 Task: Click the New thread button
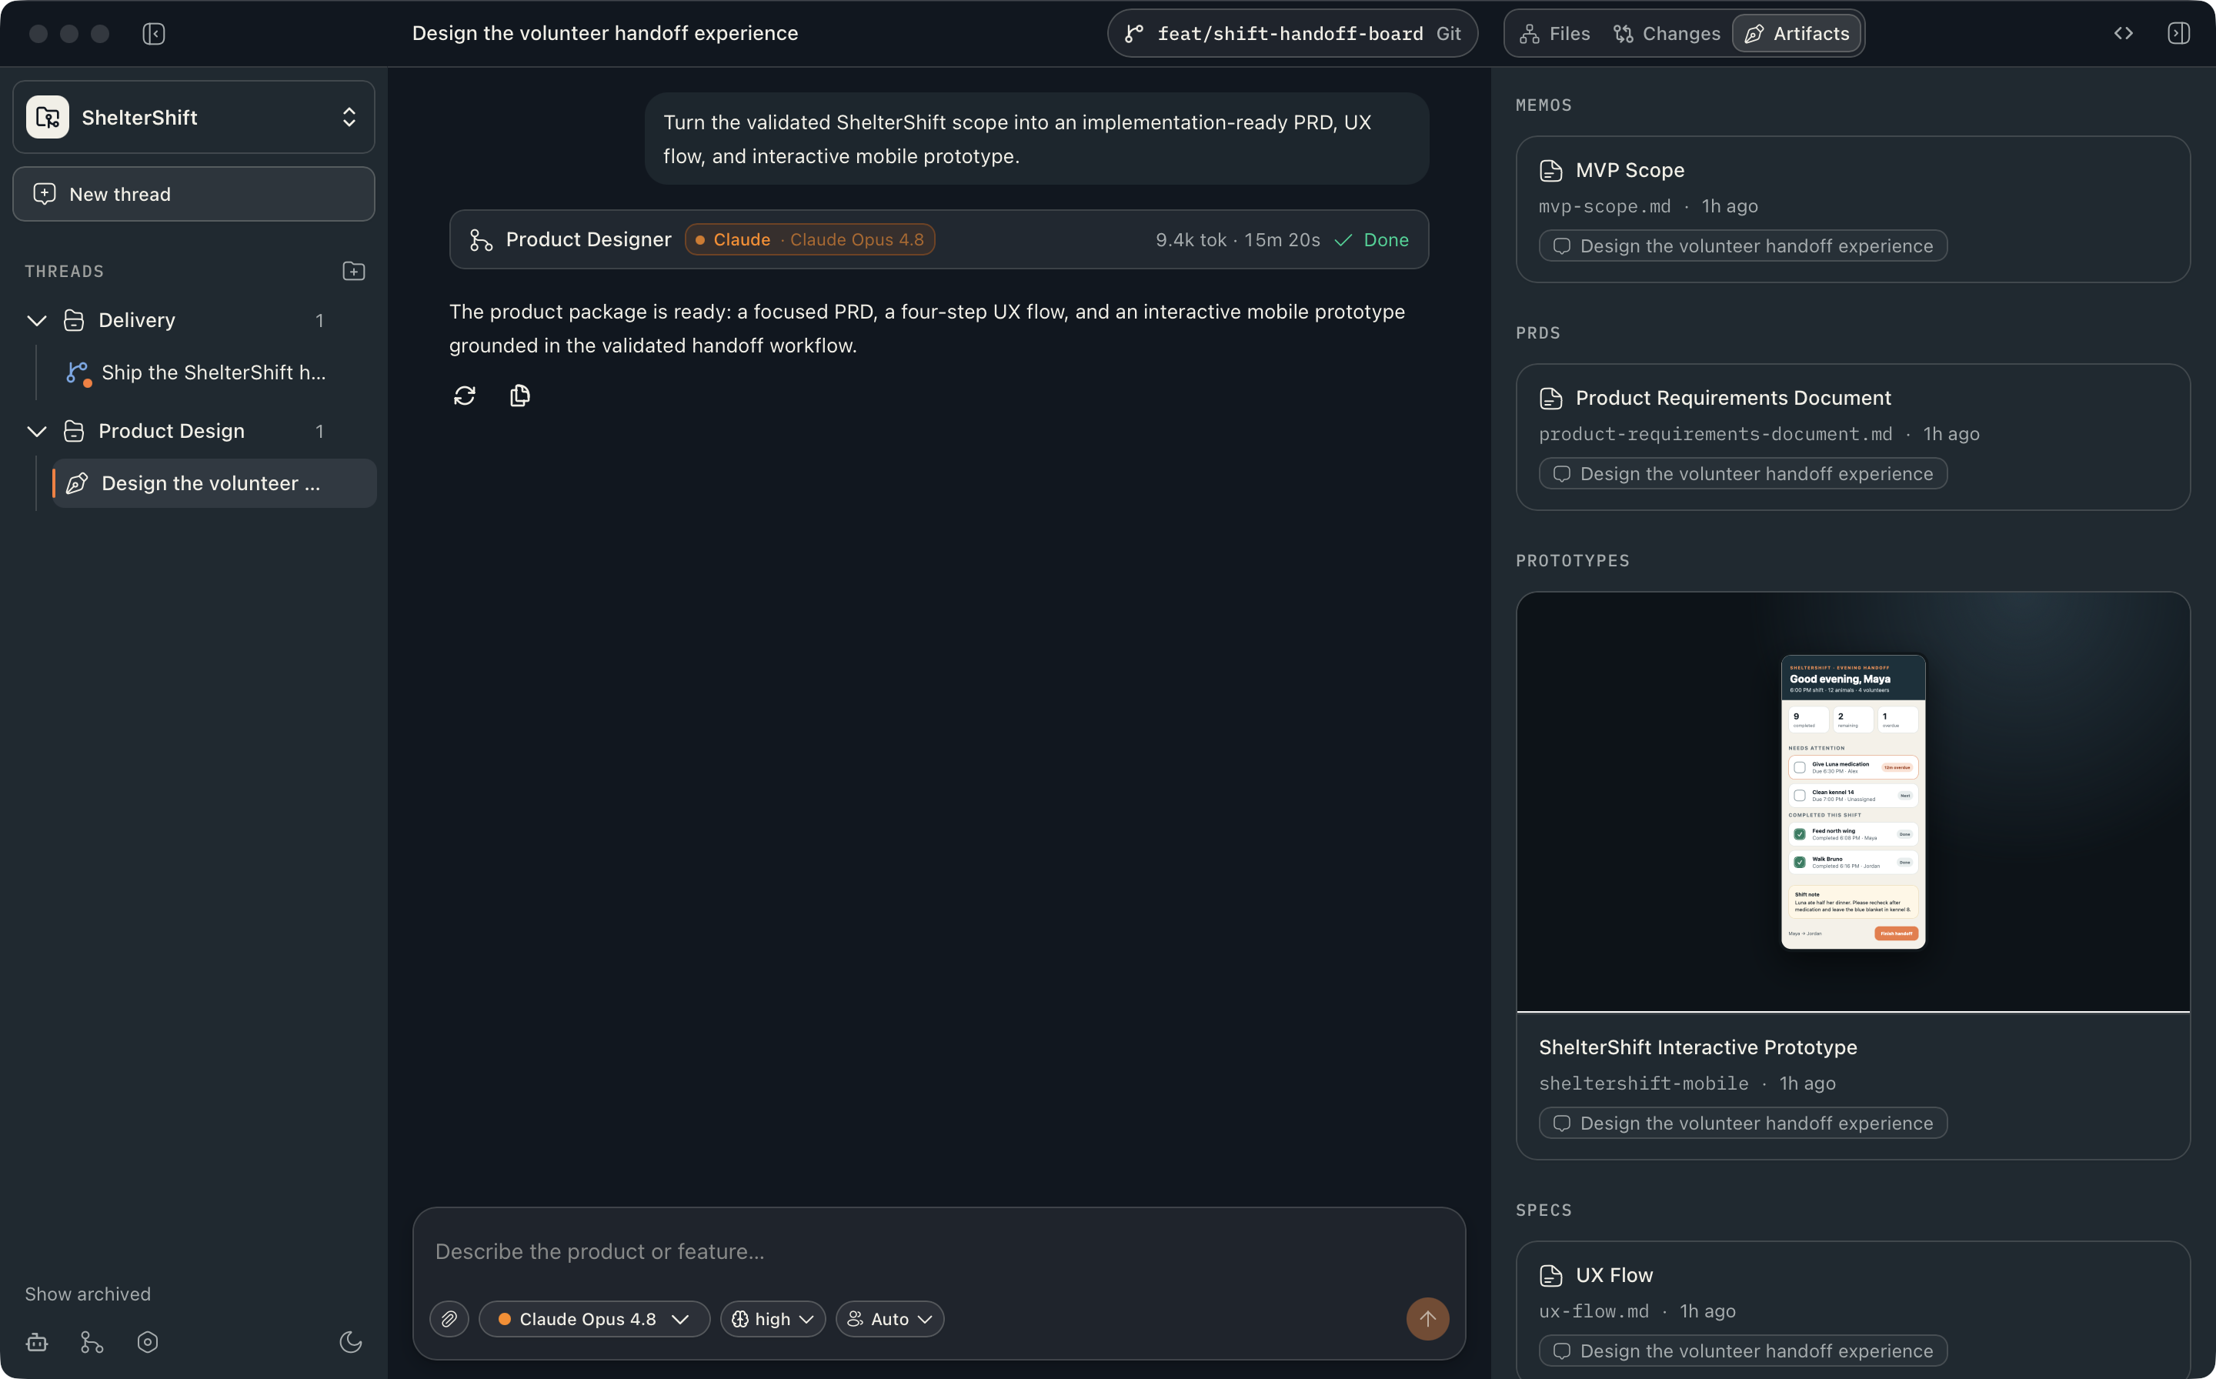(x=193, y=193)
